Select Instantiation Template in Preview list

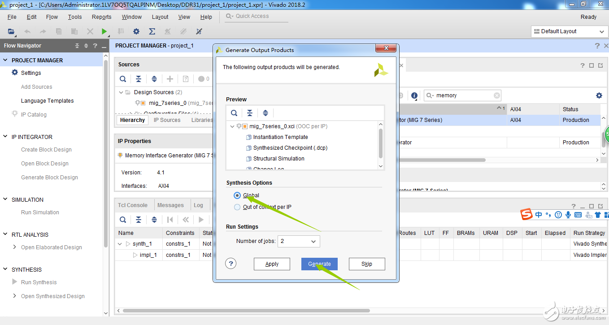[x=280, y=137]
